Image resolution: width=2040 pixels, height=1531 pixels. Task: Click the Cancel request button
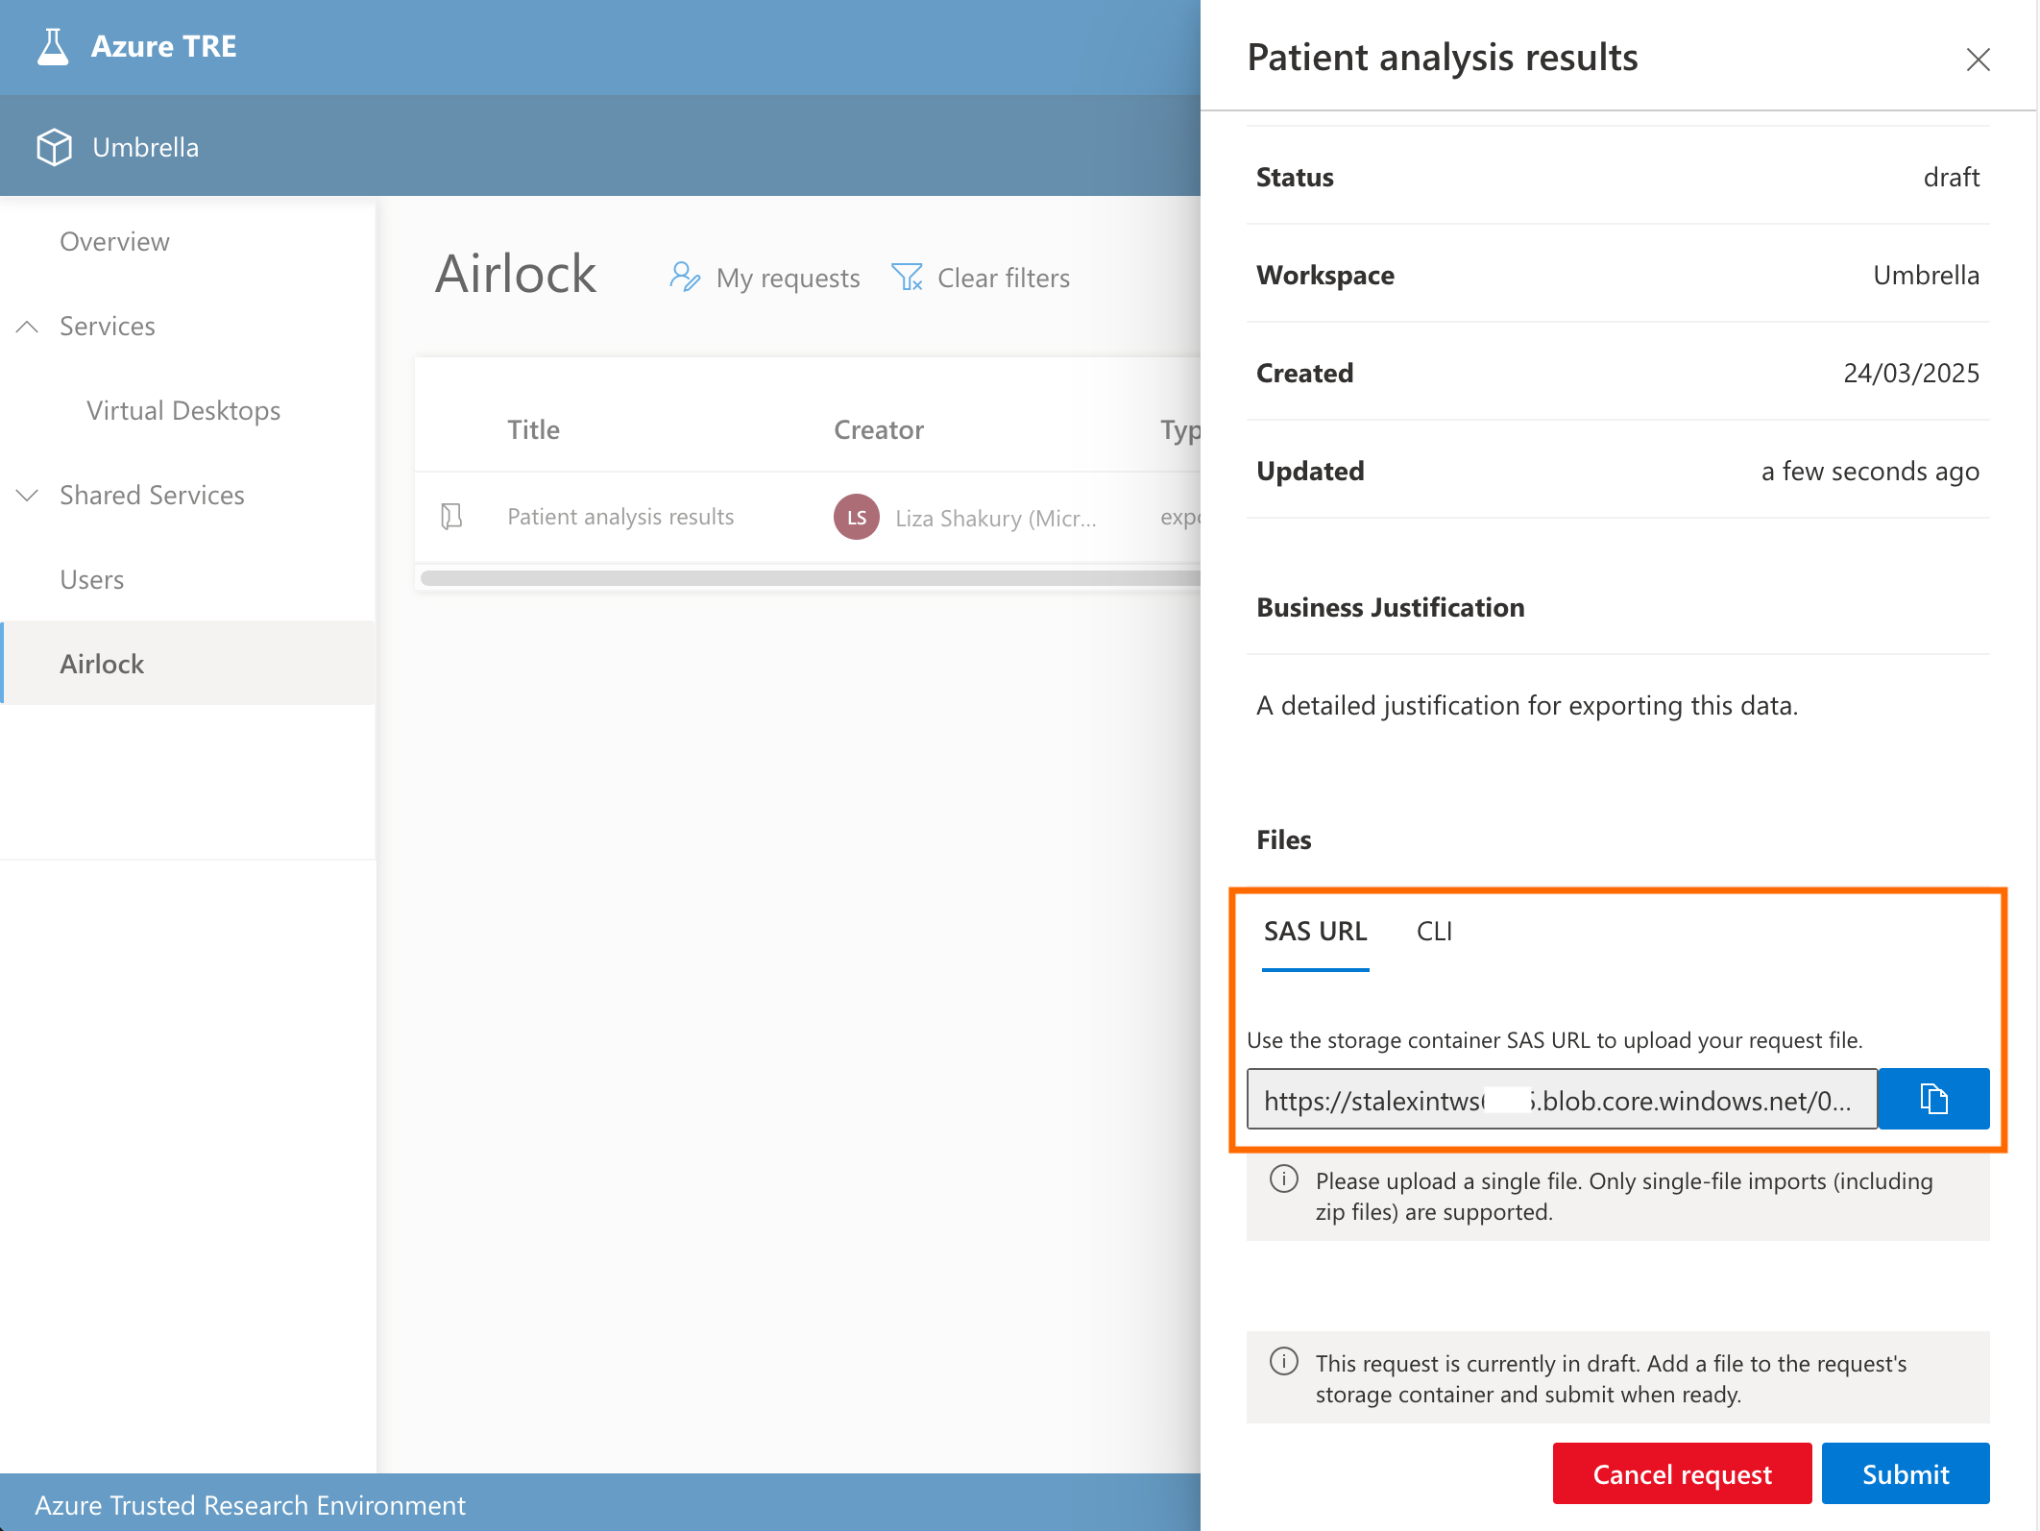pos(1682,1473)
